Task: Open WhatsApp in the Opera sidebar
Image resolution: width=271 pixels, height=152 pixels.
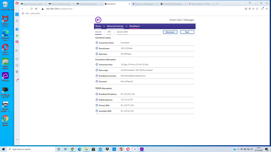Action: click(x=17, y=36)
